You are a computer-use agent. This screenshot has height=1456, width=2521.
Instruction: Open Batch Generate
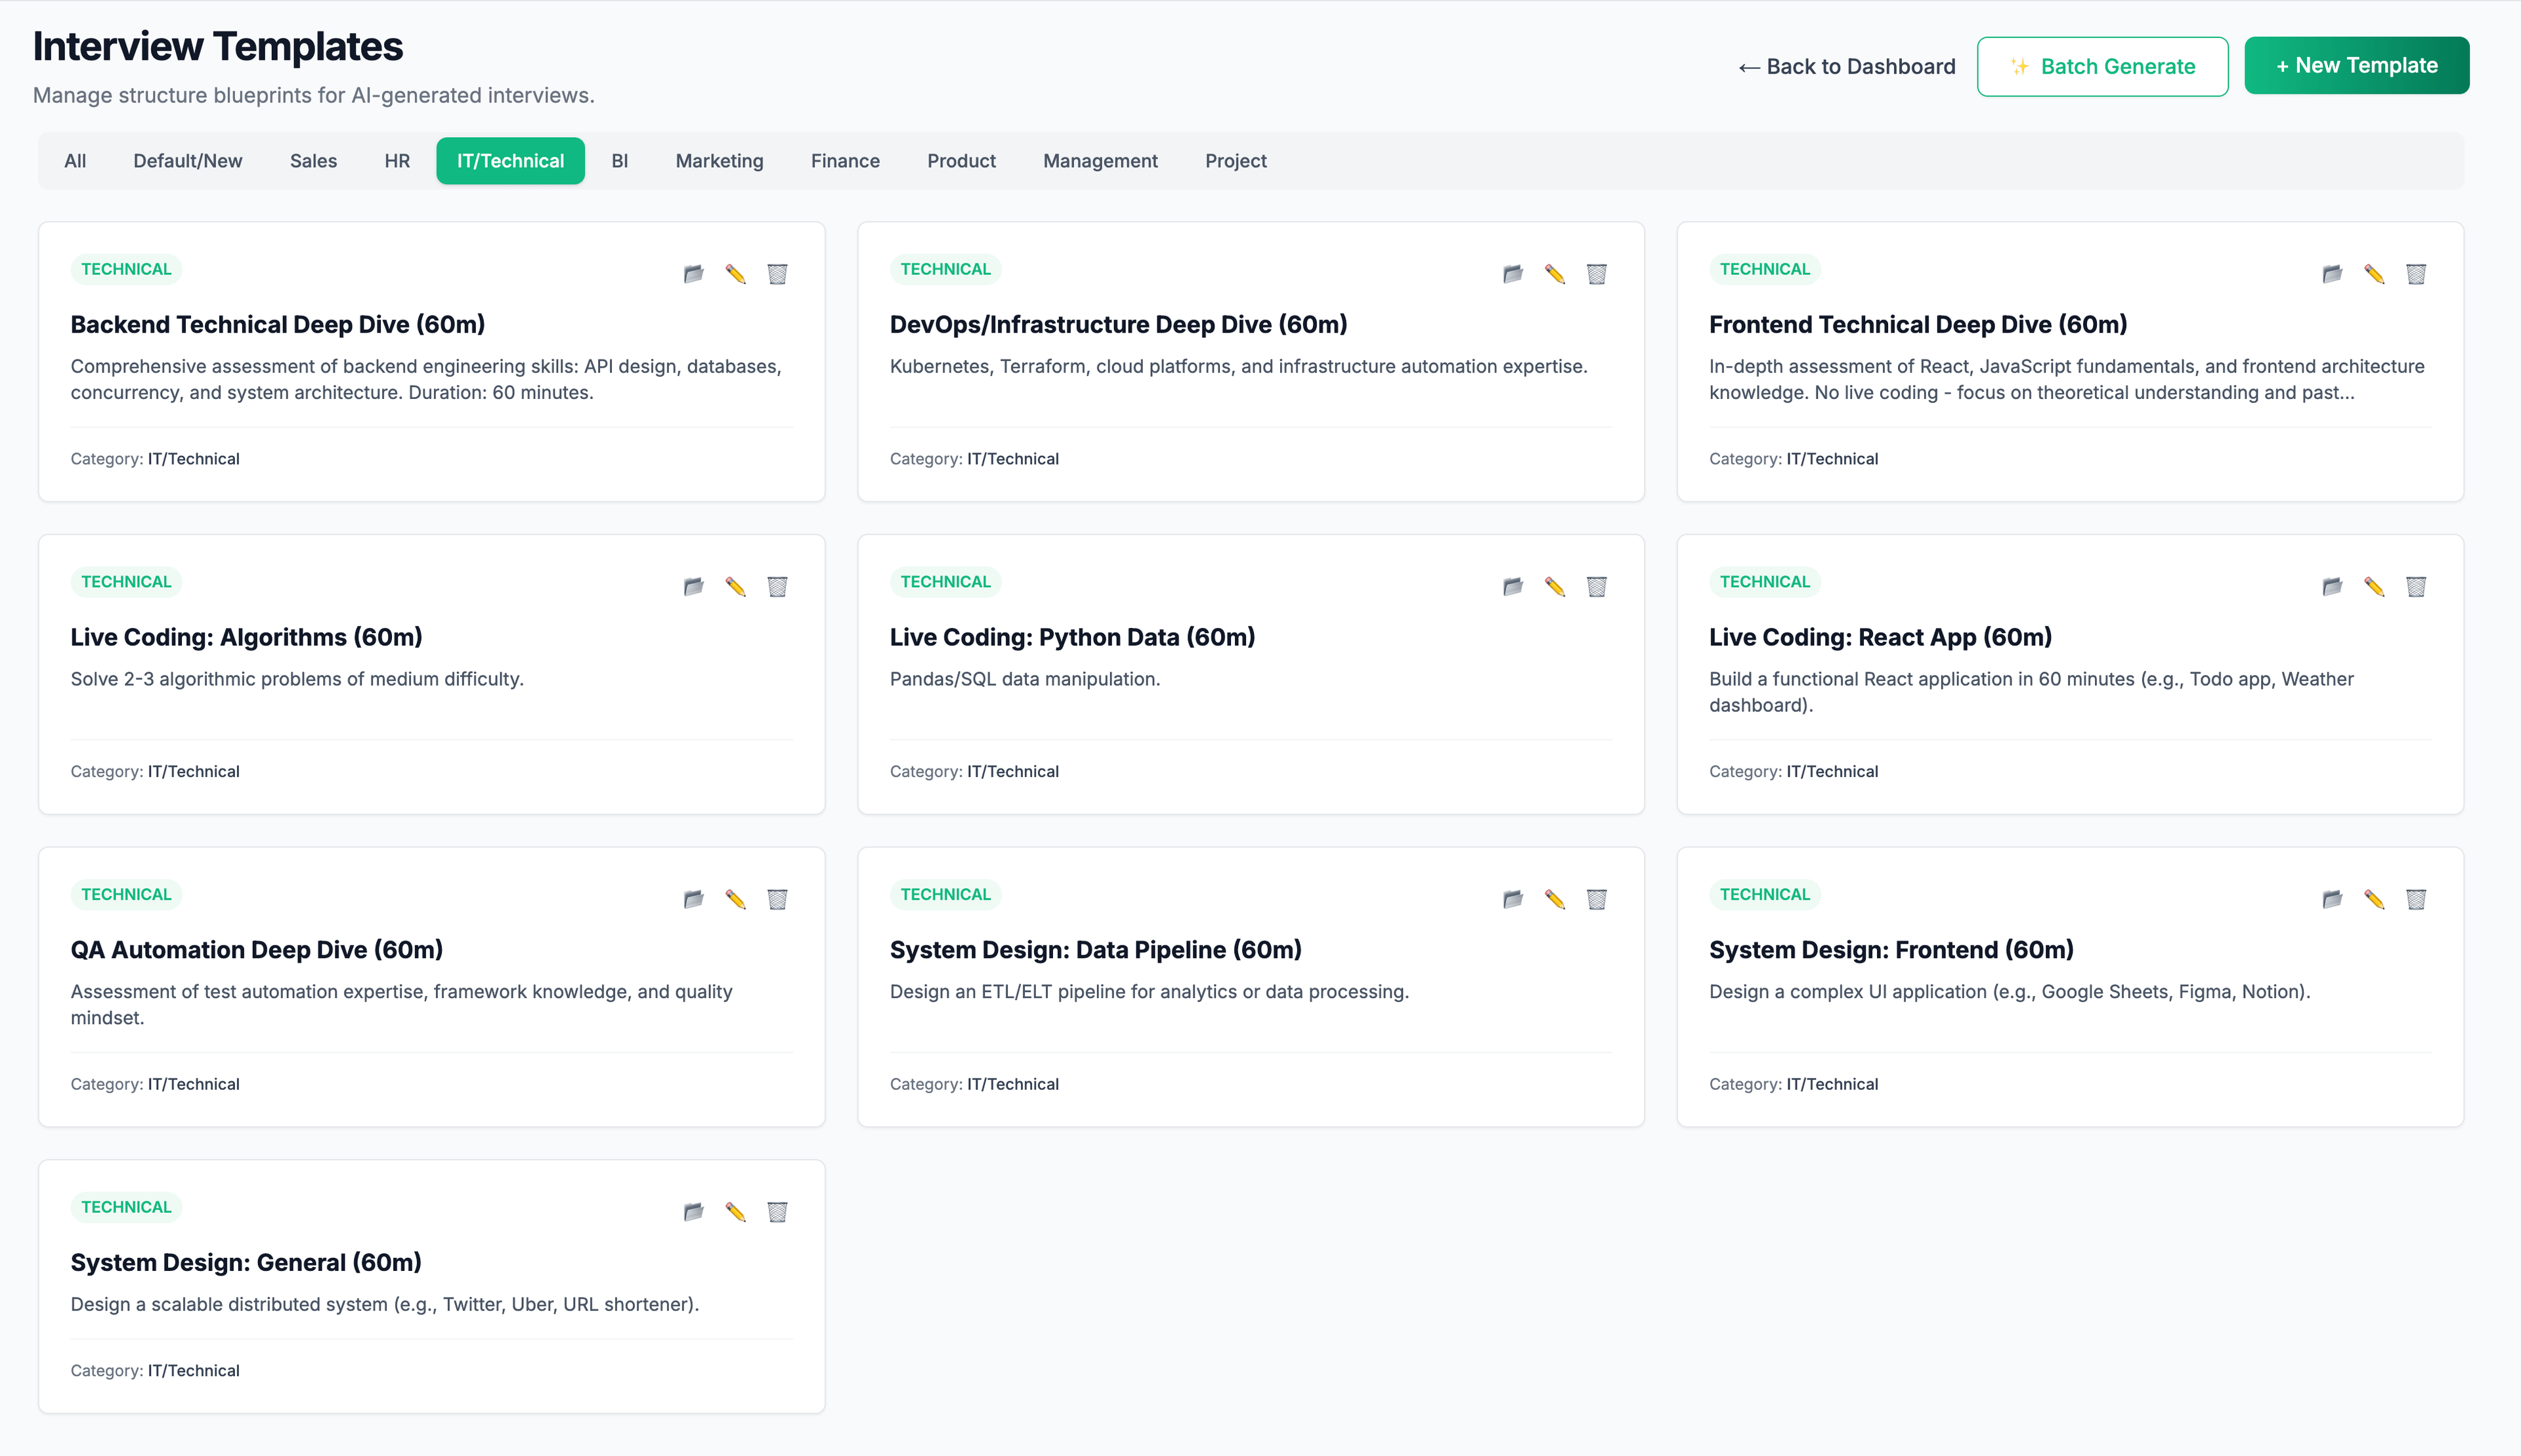click(x=2103, y=66)
